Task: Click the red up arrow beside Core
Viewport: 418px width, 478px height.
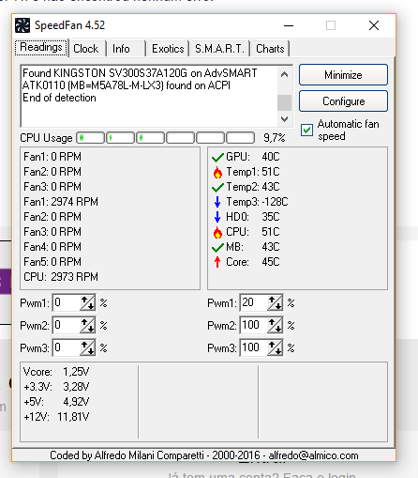Action: click(217, 262)
